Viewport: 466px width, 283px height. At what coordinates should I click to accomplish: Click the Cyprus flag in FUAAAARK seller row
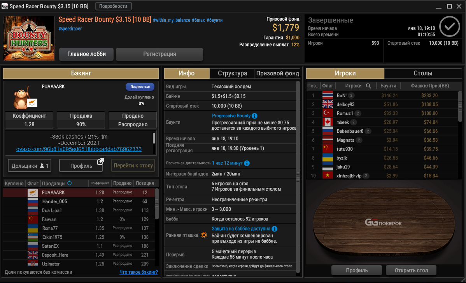click(x=33, y=192)
